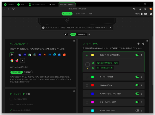Viewport: 155px width, 115px height.
Task: Click help icon next to Hypershift toggle
Action: pyautogui.click(x=89, y=34)
